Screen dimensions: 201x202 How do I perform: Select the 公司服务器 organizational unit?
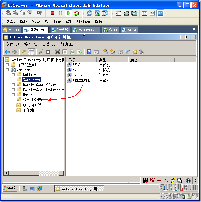(32, 100)
